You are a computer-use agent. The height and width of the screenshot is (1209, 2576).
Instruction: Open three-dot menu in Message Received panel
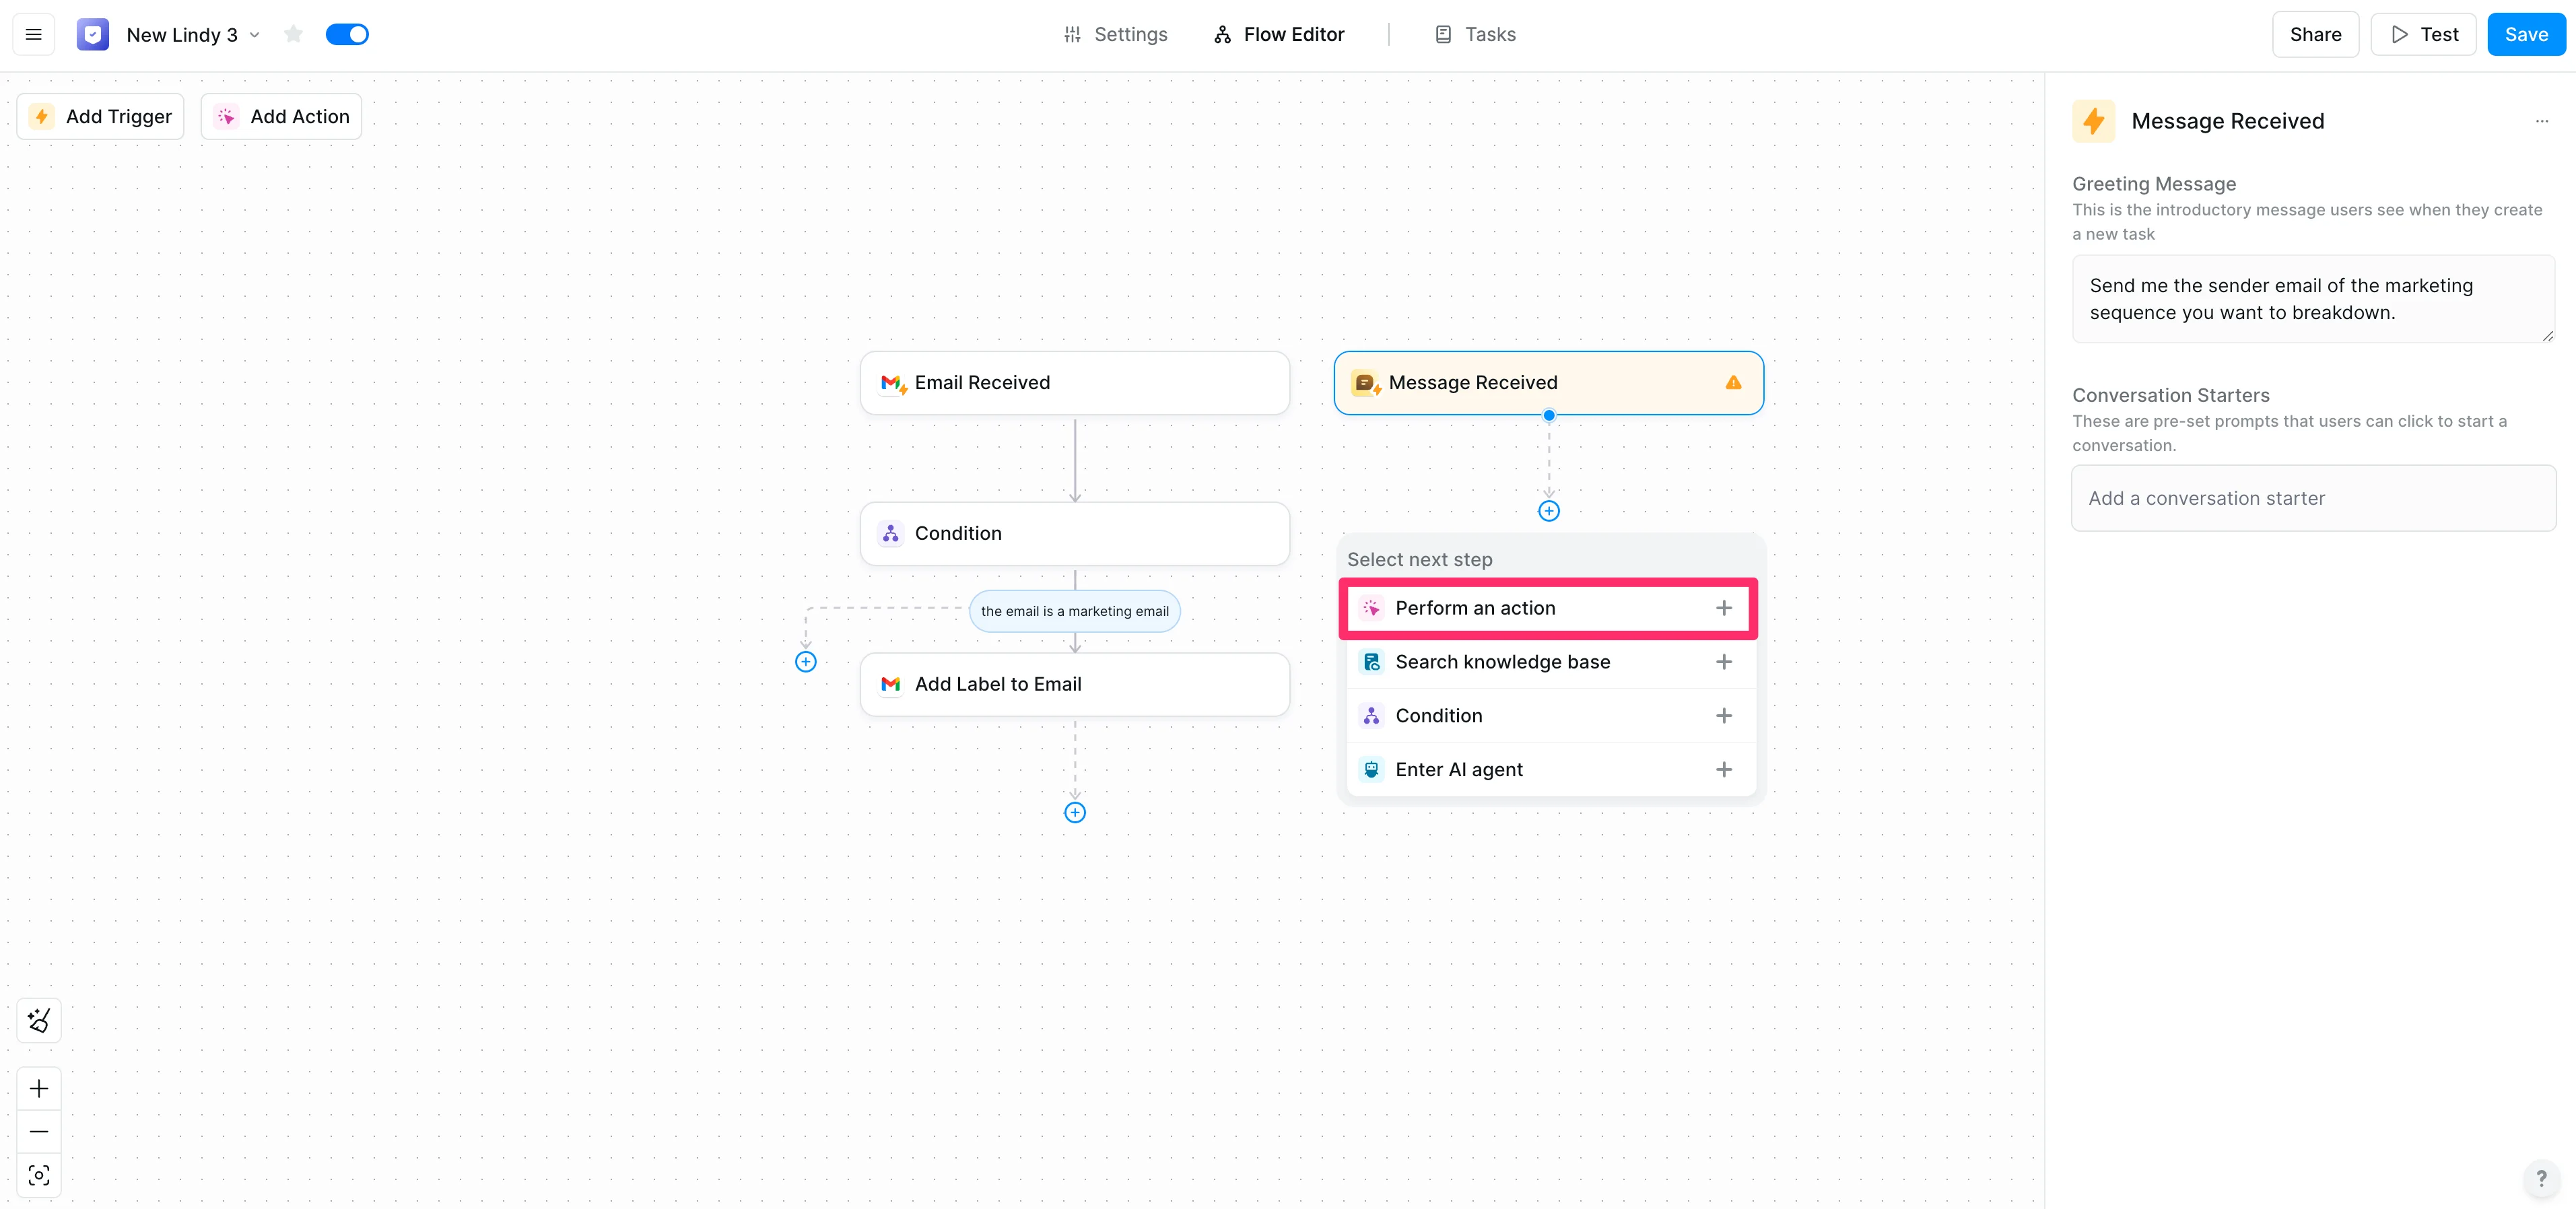(2541, 121)
